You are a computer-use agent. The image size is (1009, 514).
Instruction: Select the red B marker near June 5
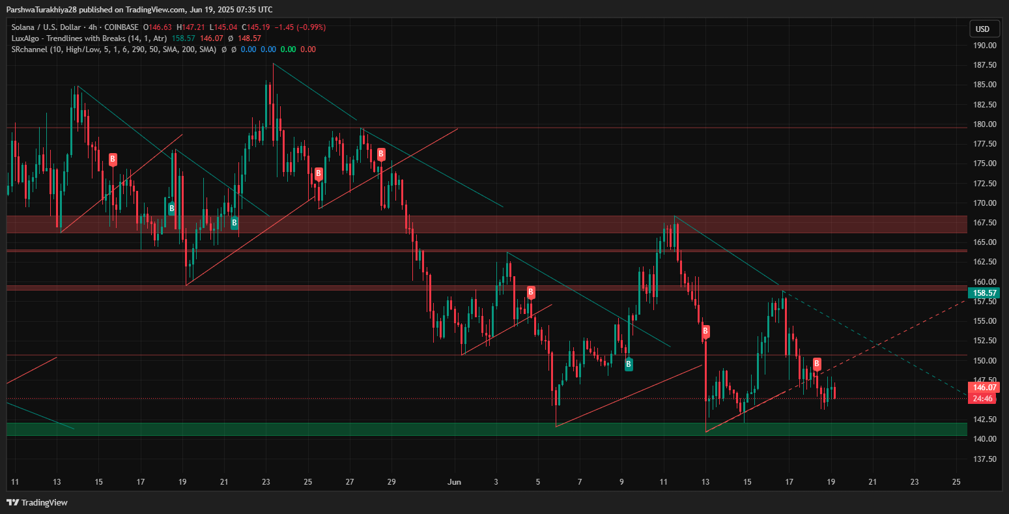click(531, 292)
